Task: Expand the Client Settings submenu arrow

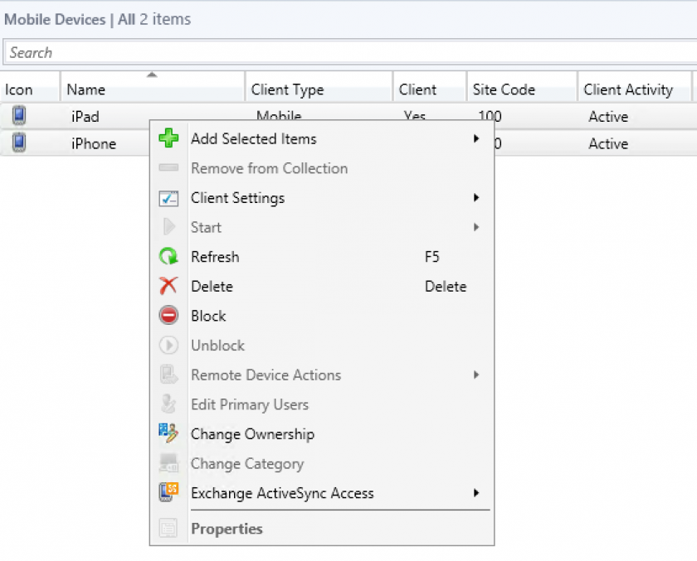Action: click(x=477, y=198)
